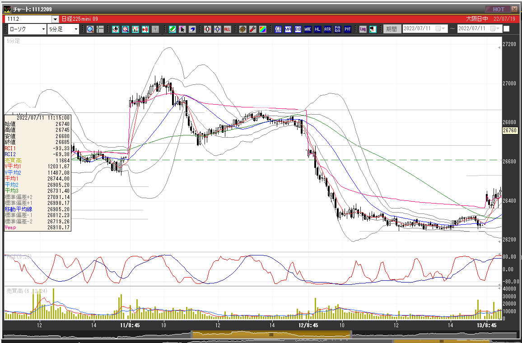Toggle the crosshair cursor tool
The height and width of the screenshot is (343, 522).
[100, 29]
